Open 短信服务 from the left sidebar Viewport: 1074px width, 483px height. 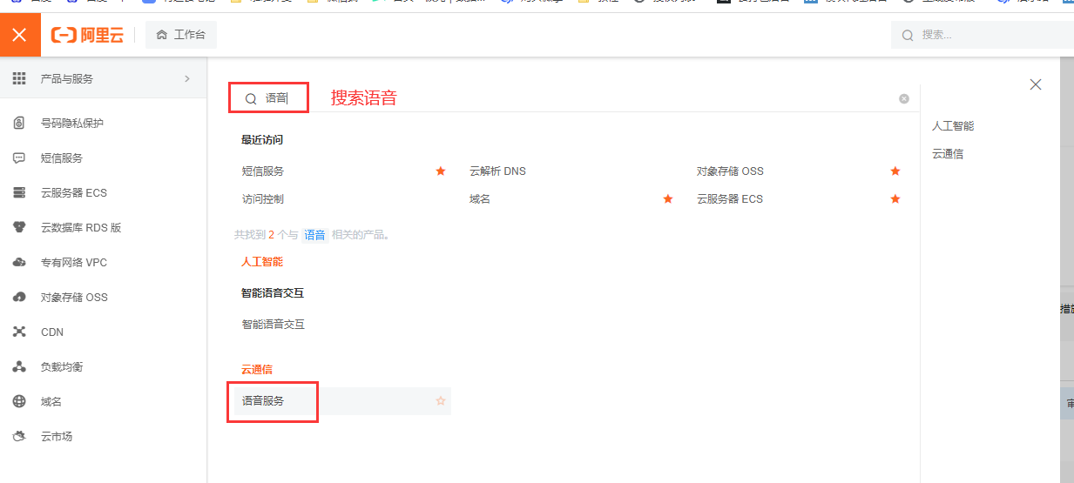(62, 158)
